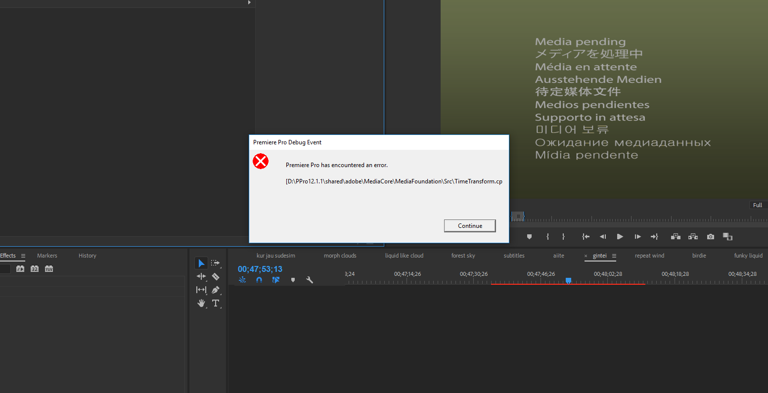Click the red error icon in dialog
This screenshot has height=393, width=768.
pyautogui.click(x=261, y=161)
